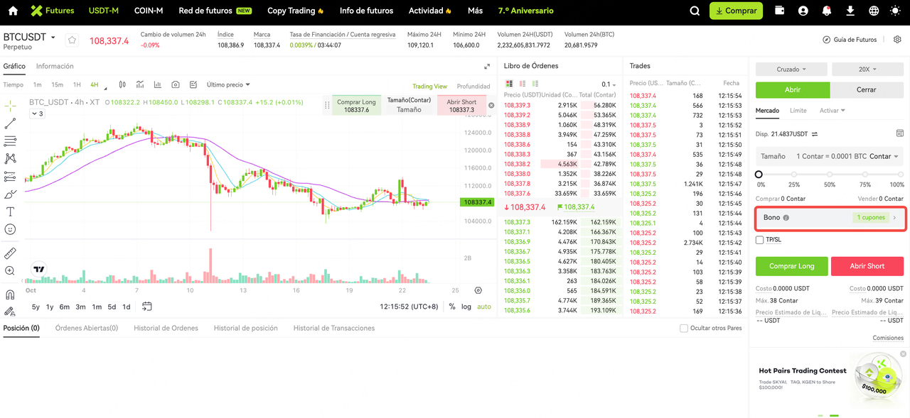Image resolution: width=910 pixels, height=418 pixels.
Task: Open the candlestick chart type selector
Action: [122, 84]
